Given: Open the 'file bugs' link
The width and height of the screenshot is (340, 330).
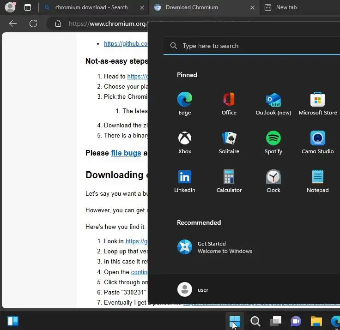Looking at the screenshot, I should pyautogui.click(x=126, y=153).
